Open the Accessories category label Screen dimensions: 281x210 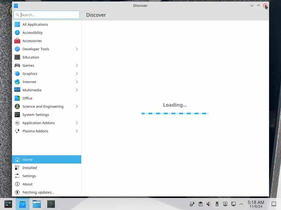coord(32,41)
